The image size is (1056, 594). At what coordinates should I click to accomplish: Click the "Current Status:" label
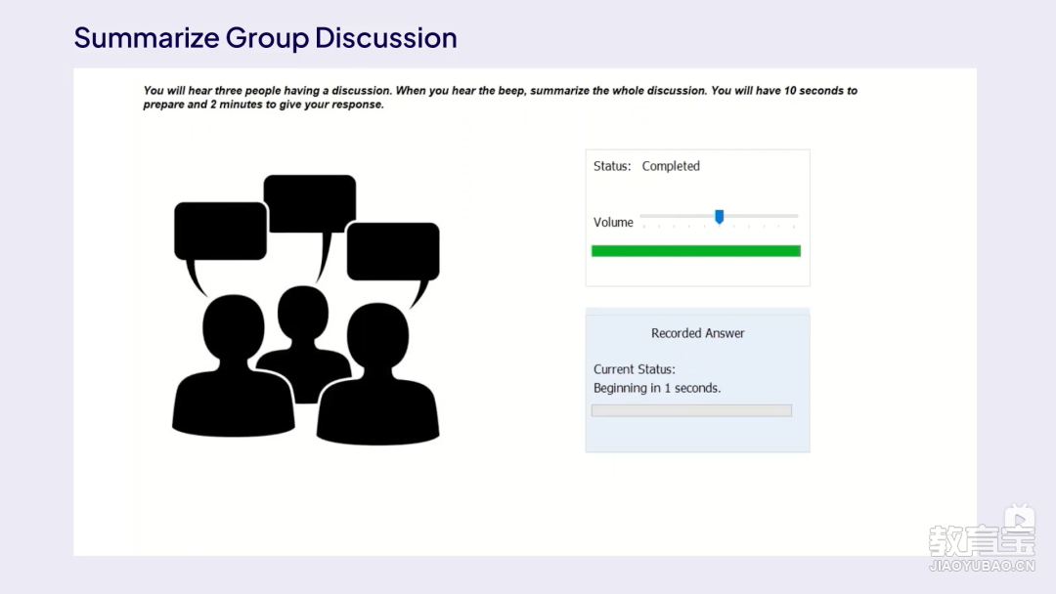pyautogui.click(x=635, y=369)
